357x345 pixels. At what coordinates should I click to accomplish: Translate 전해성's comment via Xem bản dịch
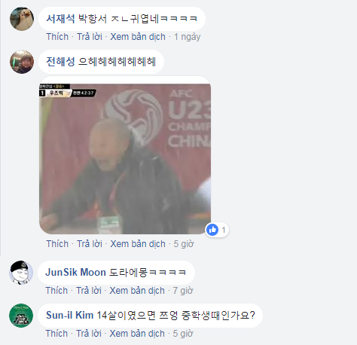click(138, 244)
